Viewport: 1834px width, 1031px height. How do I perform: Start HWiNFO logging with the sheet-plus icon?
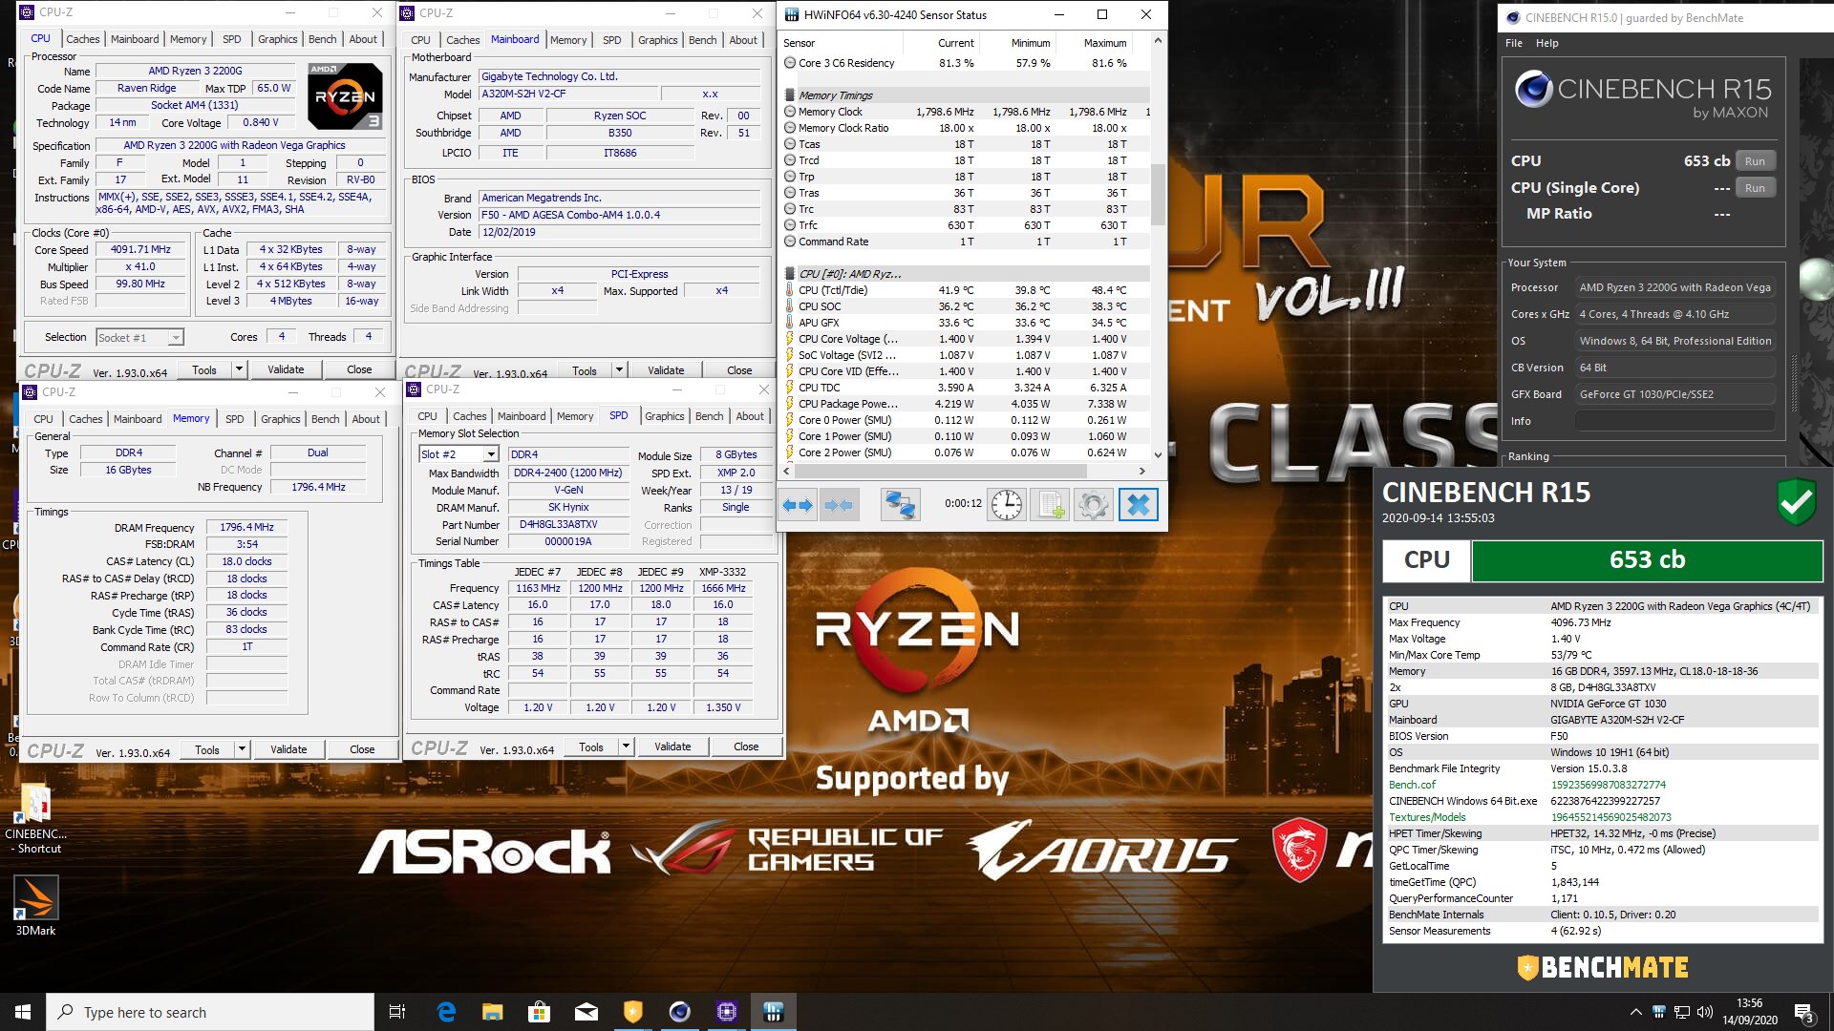point(1051,504)
